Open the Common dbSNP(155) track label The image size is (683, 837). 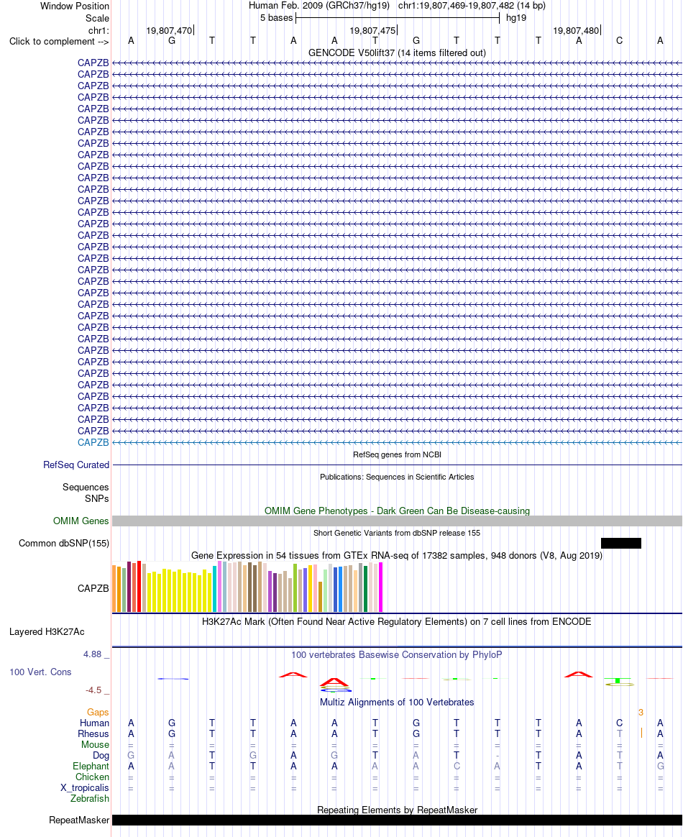pyautogui.click(x=64, y=544)
